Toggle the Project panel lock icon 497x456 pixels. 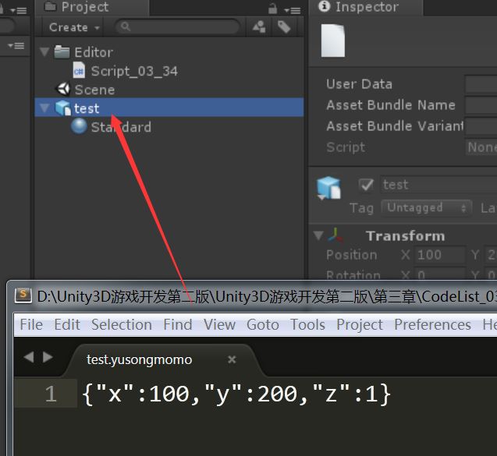tap(272, 8)
